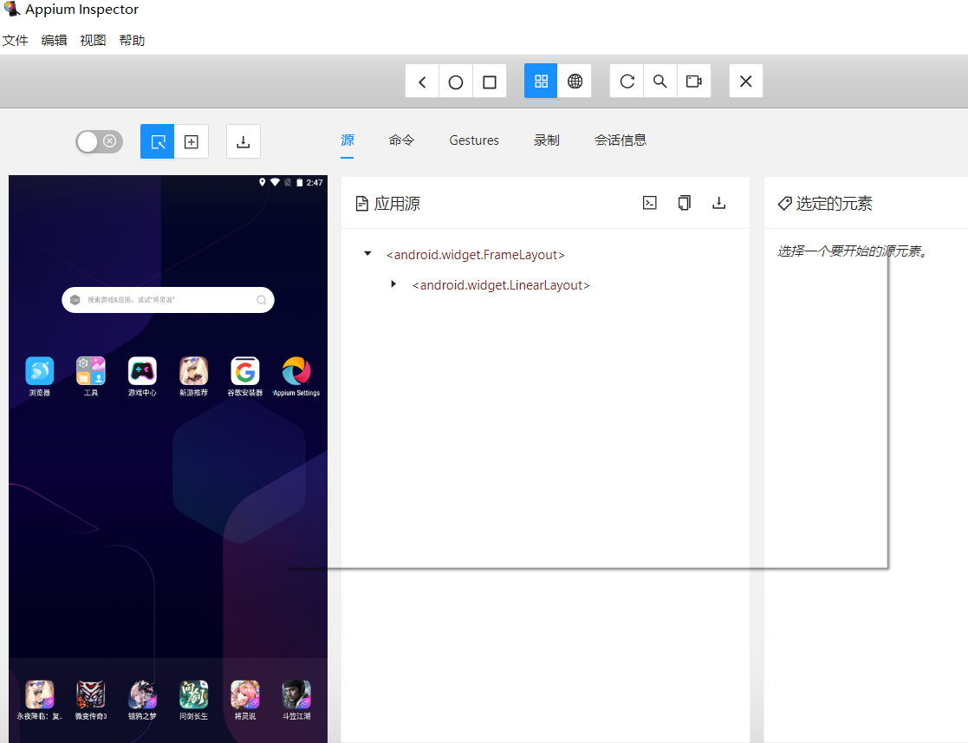Switch to Web/Hybrid mode globe icon

point(575,81)
